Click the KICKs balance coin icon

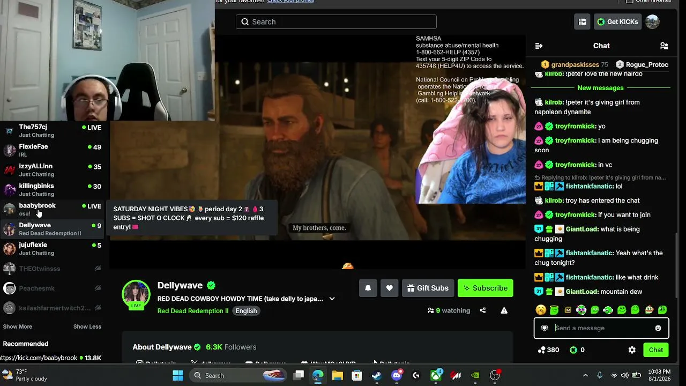coord(573,350)
